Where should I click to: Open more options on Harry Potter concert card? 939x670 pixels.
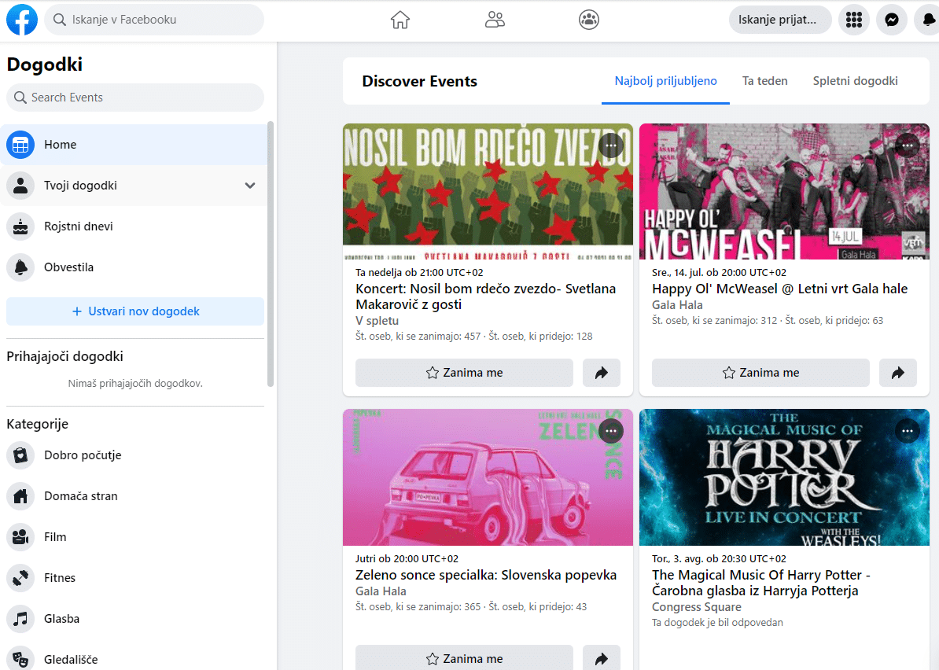908,431
